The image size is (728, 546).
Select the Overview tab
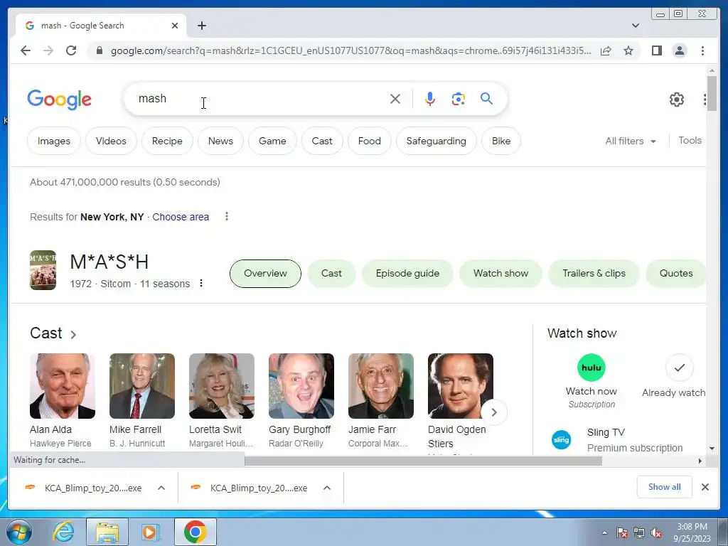(265, 273)
